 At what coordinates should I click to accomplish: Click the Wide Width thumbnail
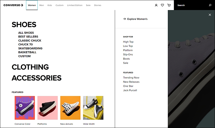[93, 108]
